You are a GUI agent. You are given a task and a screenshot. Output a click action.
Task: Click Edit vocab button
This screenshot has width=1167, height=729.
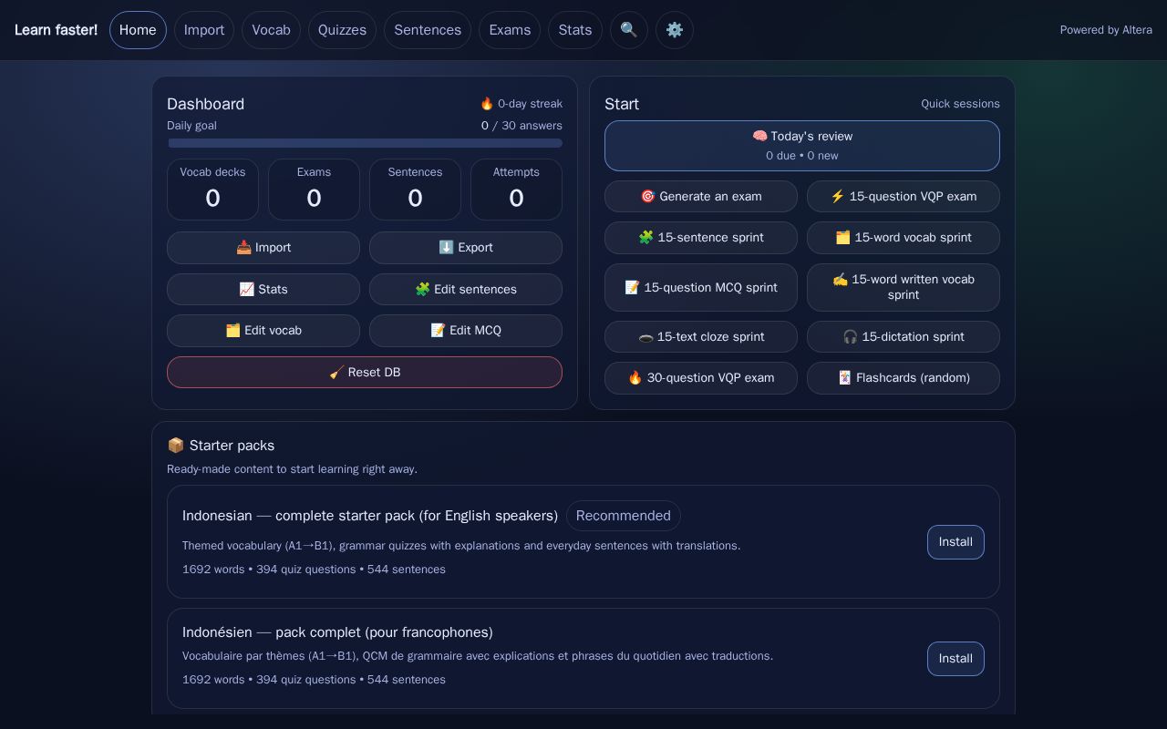[x=263, y=331]
